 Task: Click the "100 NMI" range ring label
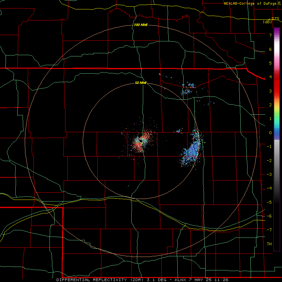click(x=141, y=25)
